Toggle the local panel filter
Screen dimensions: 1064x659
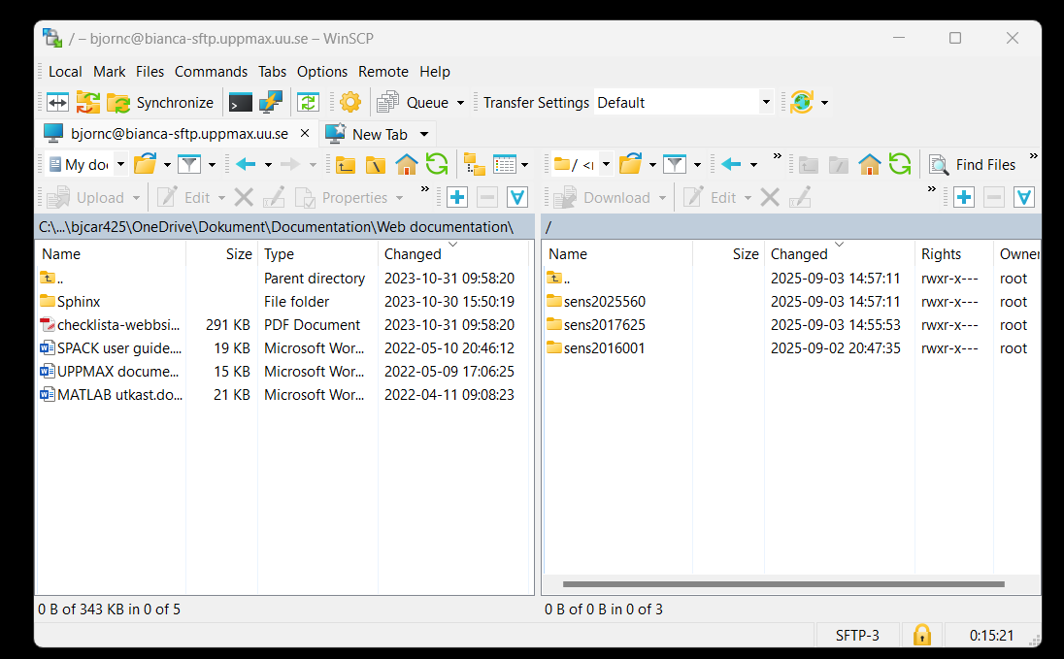click(190, 163)
